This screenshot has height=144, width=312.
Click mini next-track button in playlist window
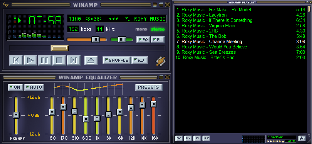click(x=280, y=141)
